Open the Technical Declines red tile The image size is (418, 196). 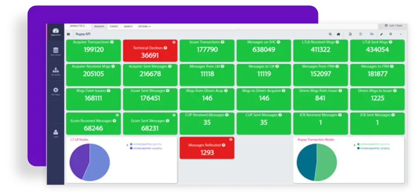[x=150, y=51]
